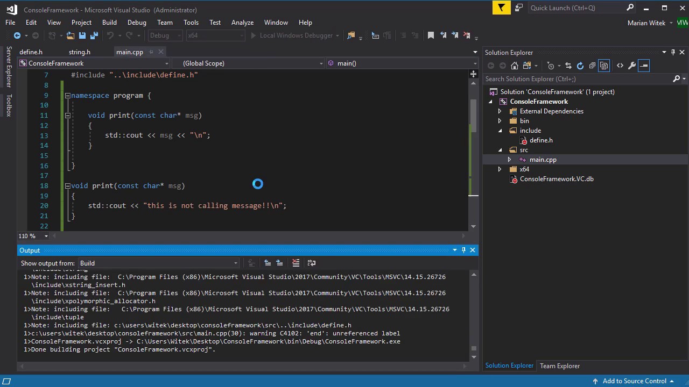This screenshot has height=387, width=689.
Task: Click the notifications flag icon
Action: point(502,8)
